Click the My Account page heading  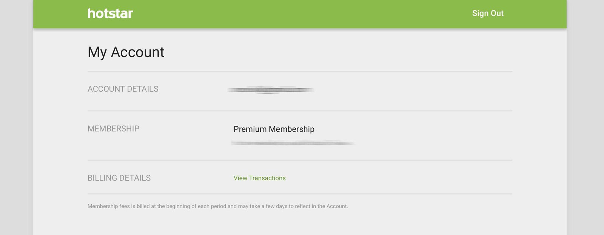126,52
